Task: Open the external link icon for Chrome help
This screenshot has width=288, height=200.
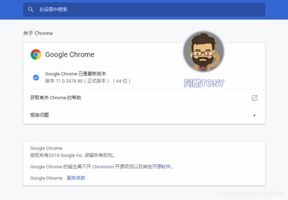Action: coord(254,98)
